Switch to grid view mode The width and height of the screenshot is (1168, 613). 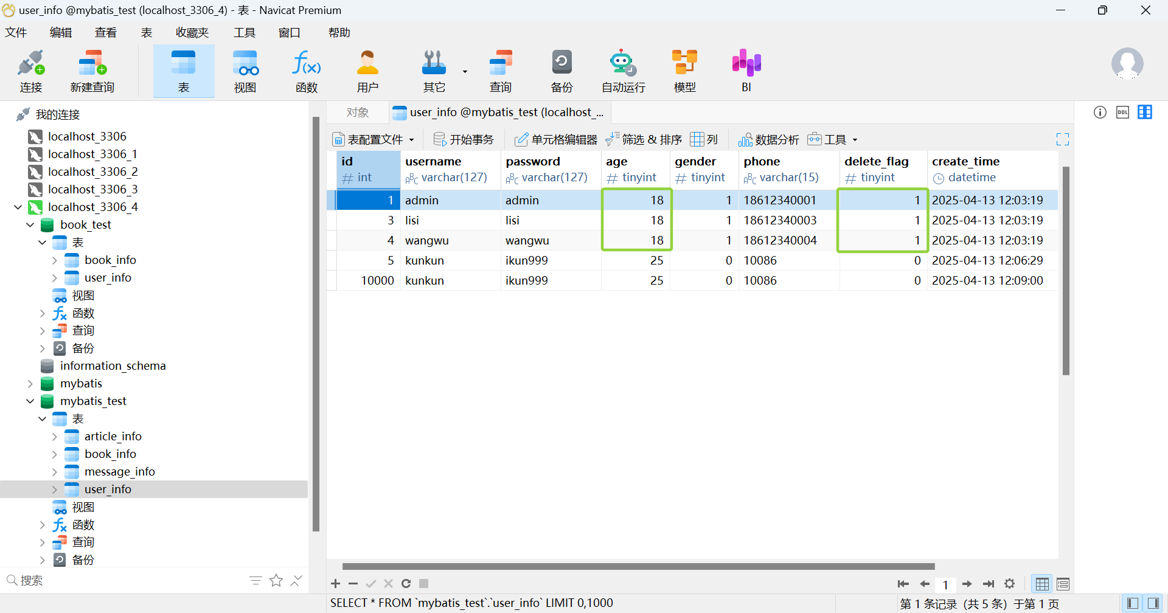(1042, 584)
